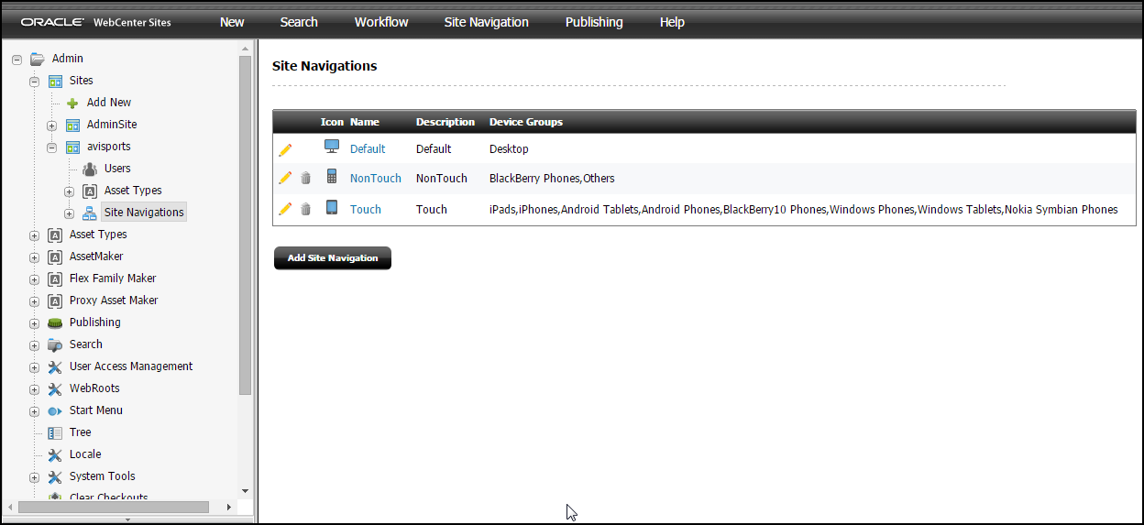Expand the Site Navigations tree node
The image size is (1144, 525).
click(69, 213)
